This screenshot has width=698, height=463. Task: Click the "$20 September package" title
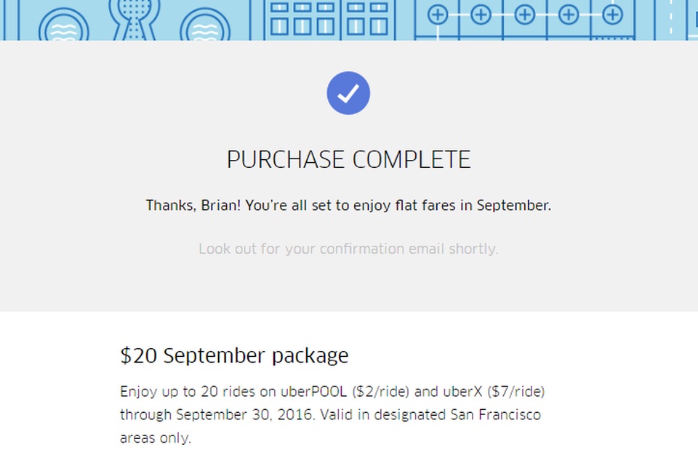[234, 355]
